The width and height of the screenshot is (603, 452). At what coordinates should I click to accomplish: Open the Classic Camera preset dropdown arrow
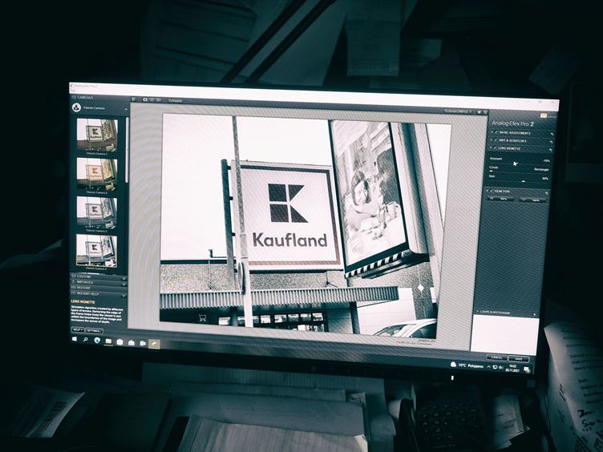[x=126, y=110]
